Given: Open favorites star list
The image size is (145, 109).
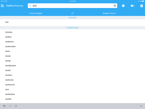Looking at the screenshot, I should [132, 6].
